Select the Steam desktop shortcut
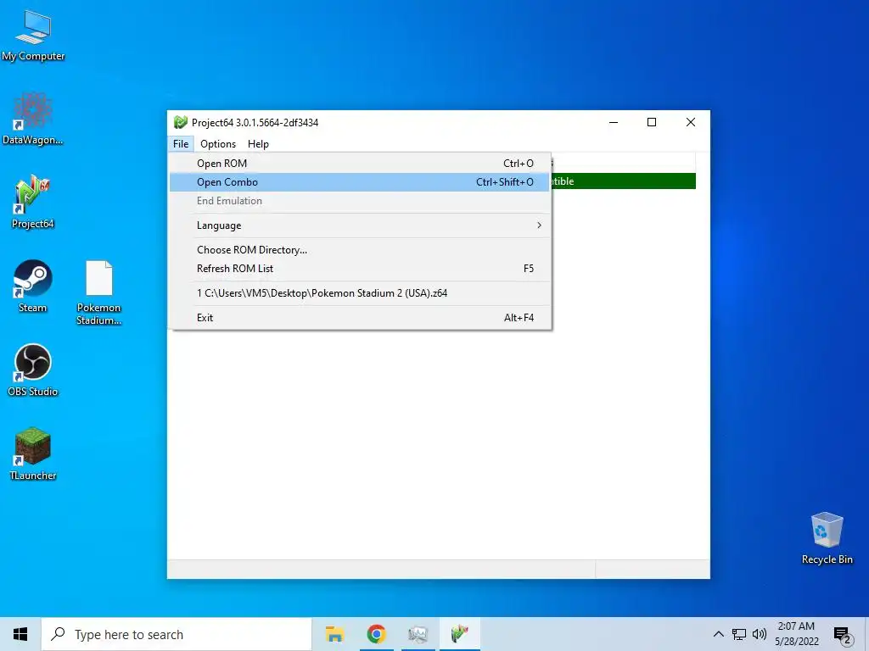The width and height of the screenshot is (869, 651). pyautogui.click(x=33, y=287)
